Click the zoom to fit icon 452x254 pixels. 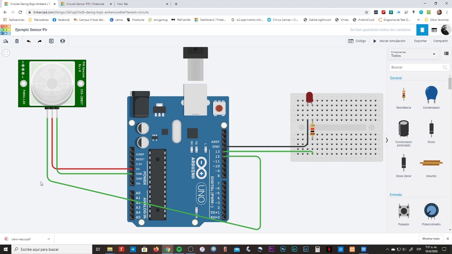pos(6,53)
